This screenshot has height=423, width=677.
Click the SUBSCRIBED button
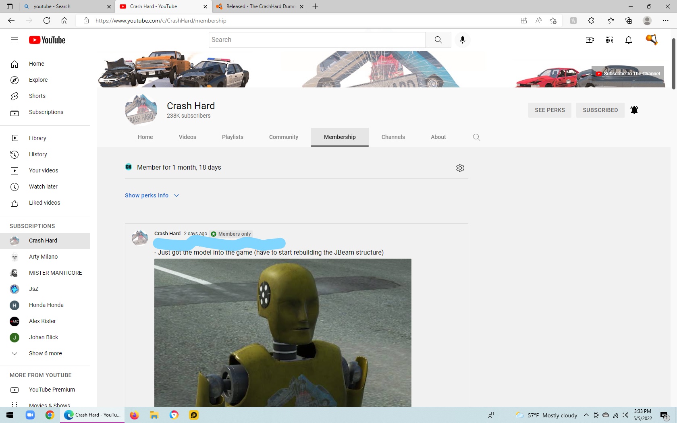pos(600,110)
